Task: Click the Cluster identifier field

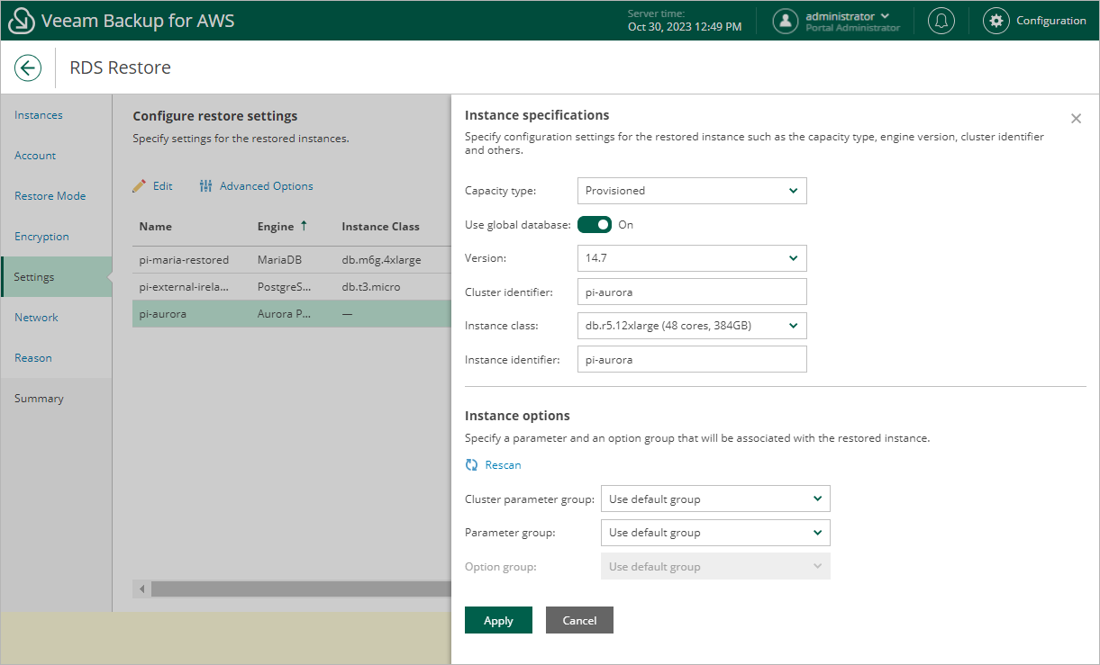Action: tap(692, 292)
